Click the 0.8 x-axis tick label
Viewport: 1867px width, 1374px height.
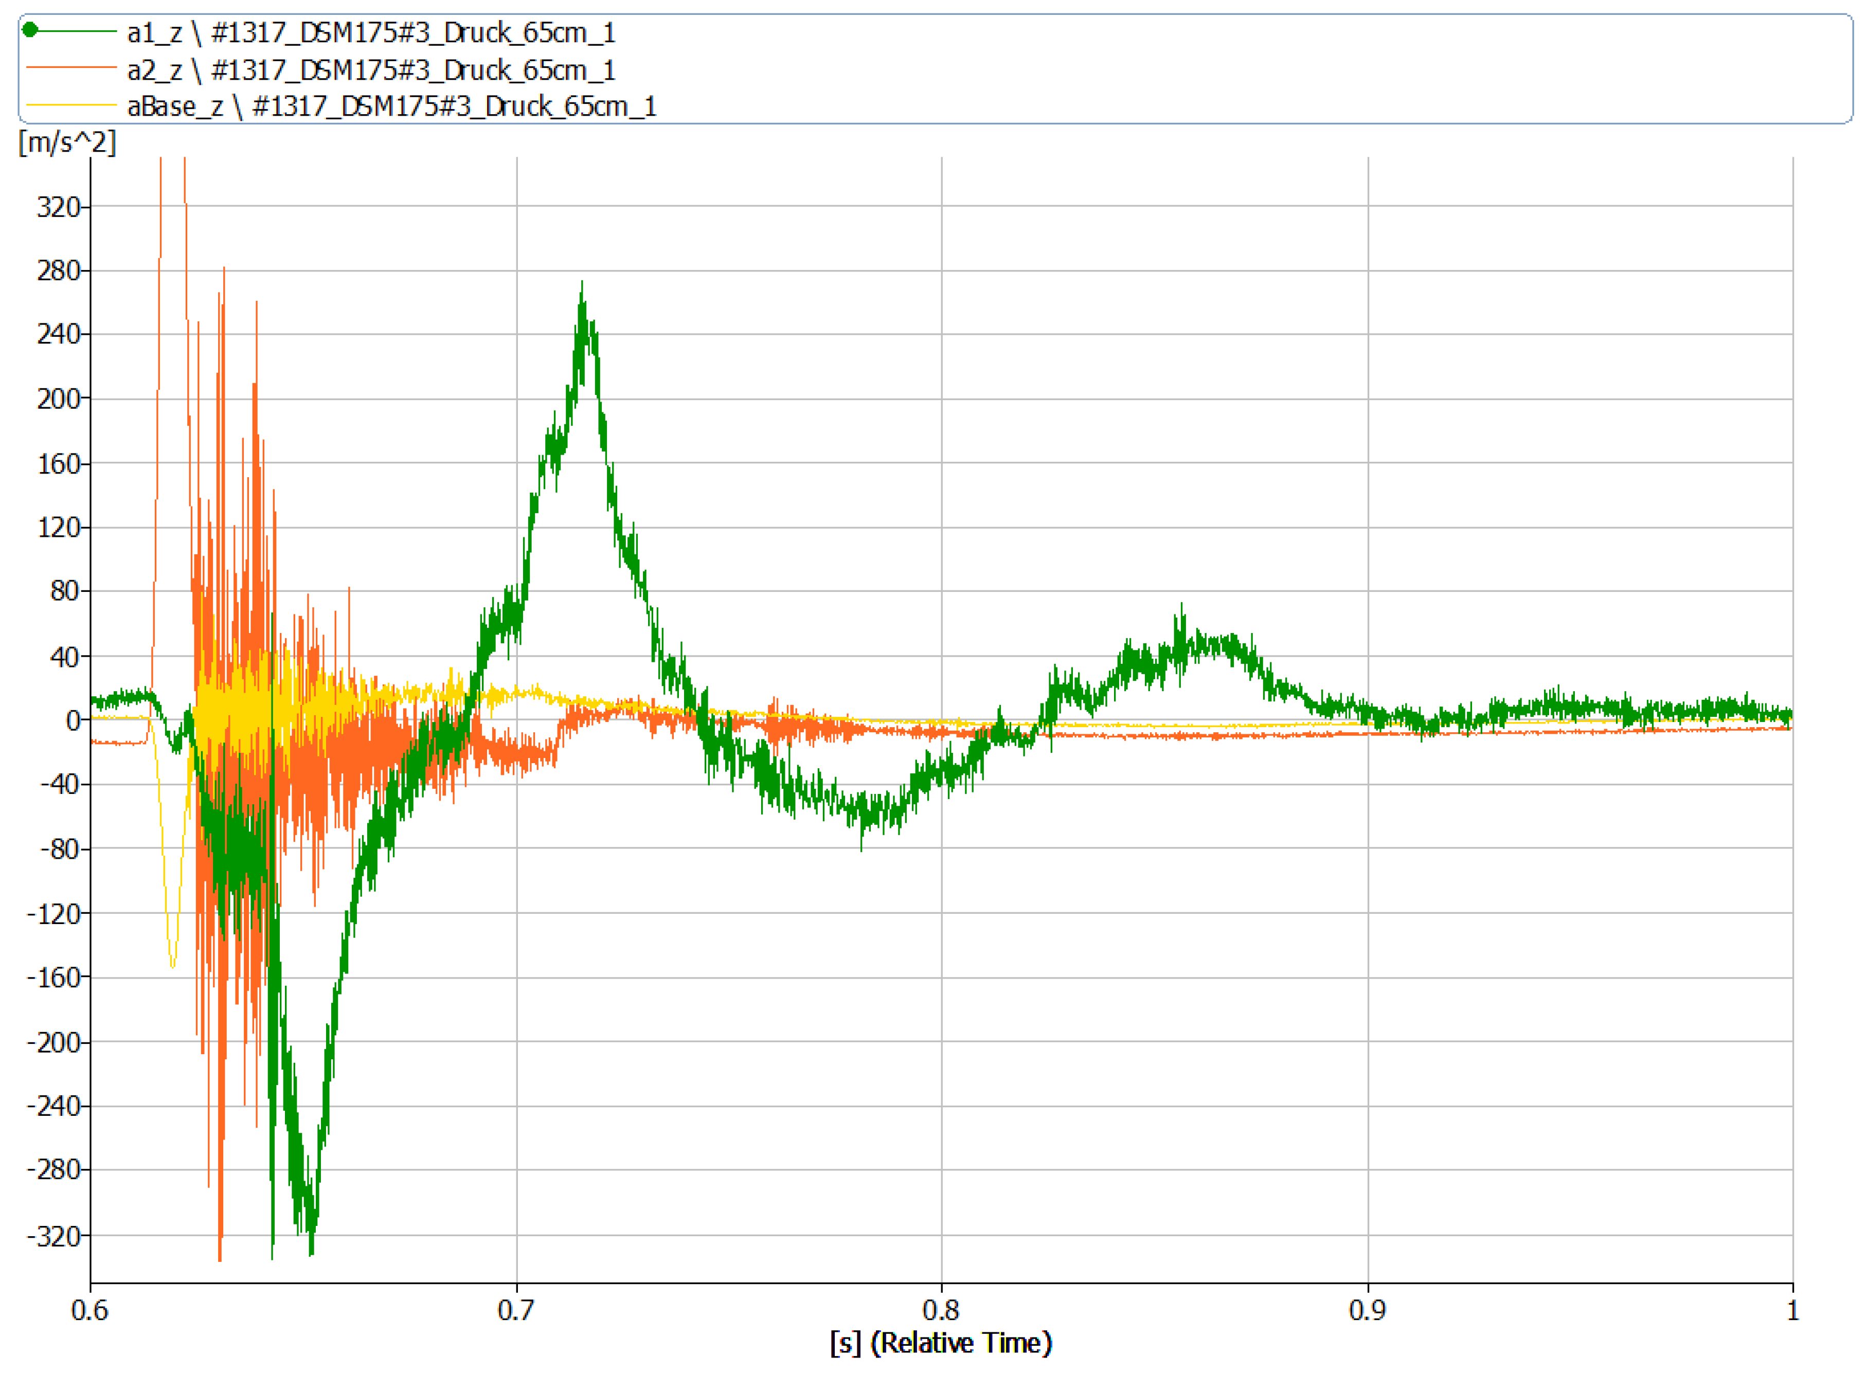[941, 1311]
